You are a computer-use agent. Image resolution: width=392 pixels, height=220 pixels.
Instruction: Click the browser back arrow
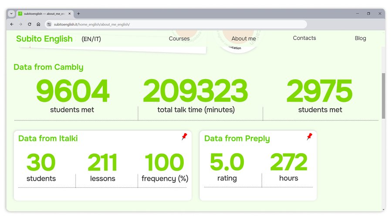pyautogui.click(x=12, y=24)
